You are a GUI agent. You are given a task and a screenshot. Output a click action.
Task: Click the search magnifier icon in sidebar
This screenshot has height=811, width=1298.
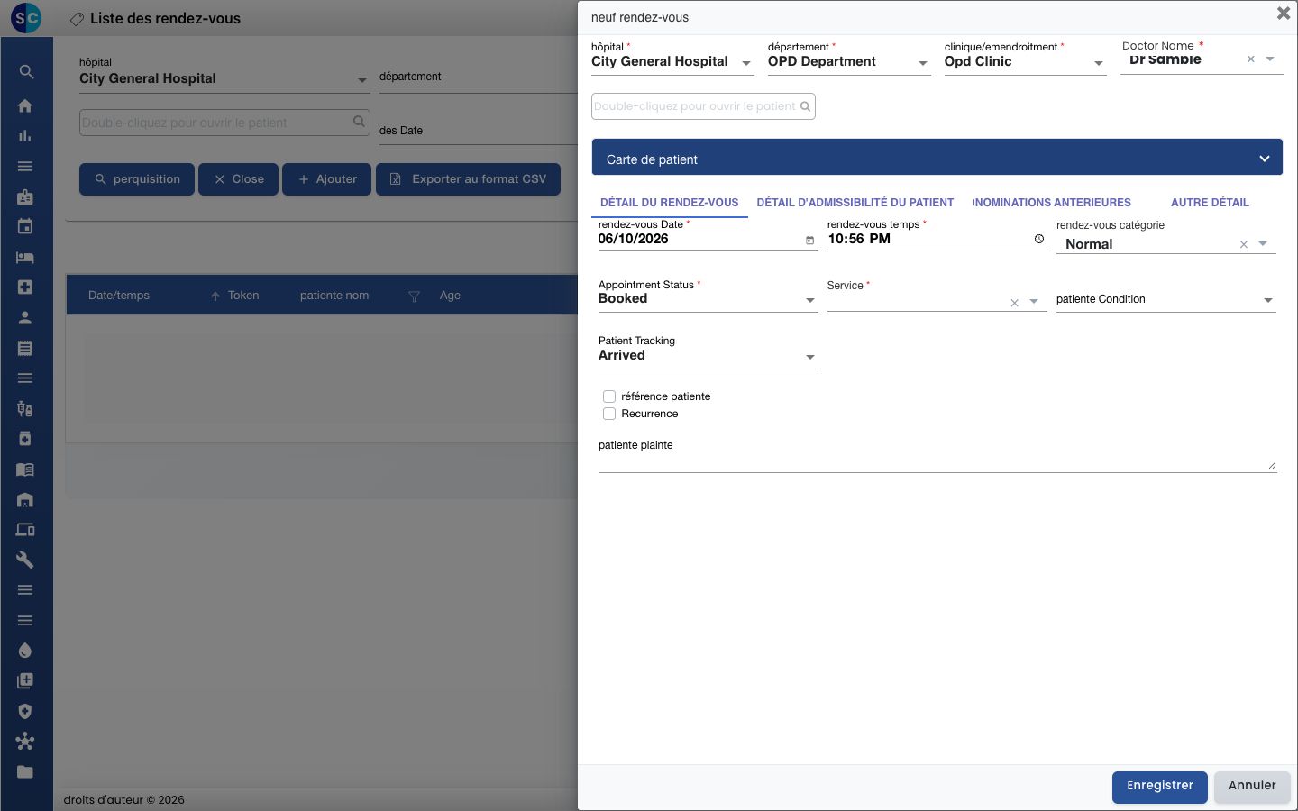pos(26,72)
